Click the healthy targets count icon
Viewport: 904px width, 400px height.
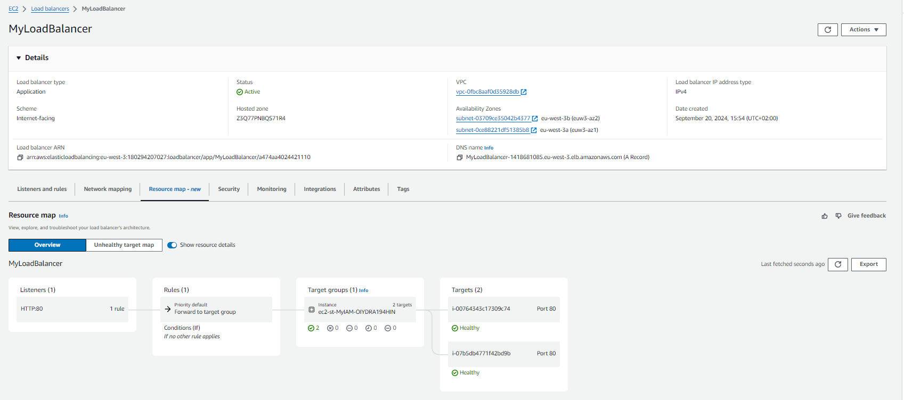(311, 328)
